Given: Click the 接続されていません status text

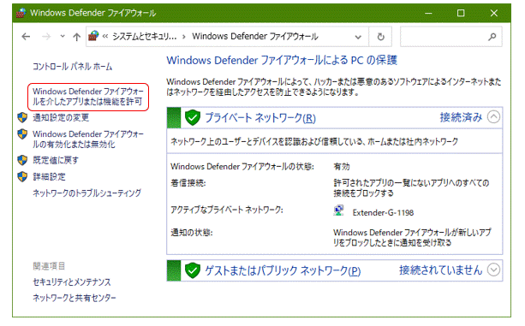Looking at the screenshot, I should tap(440, 270).
